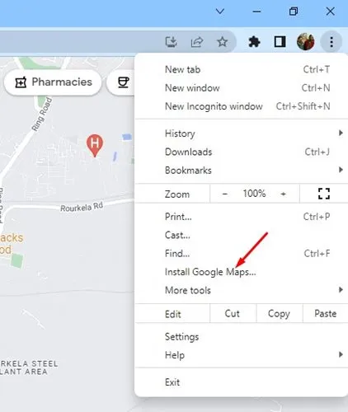
Task: Click the red hospital map pin
Action: point(95,145)
